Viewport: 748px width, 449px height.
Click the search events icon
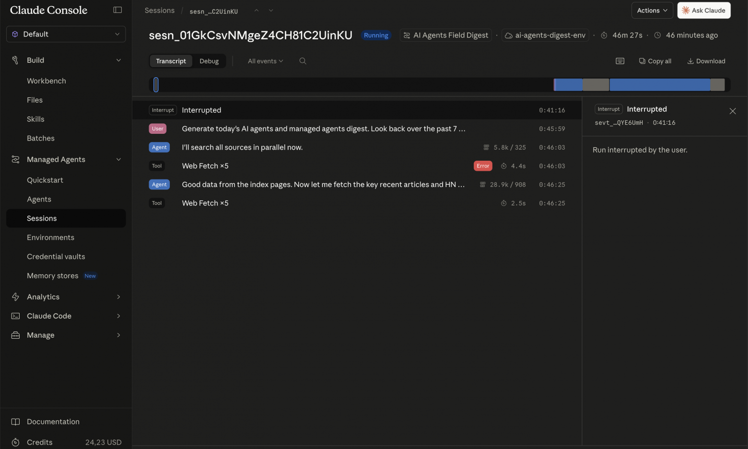(x=303, y=61)
